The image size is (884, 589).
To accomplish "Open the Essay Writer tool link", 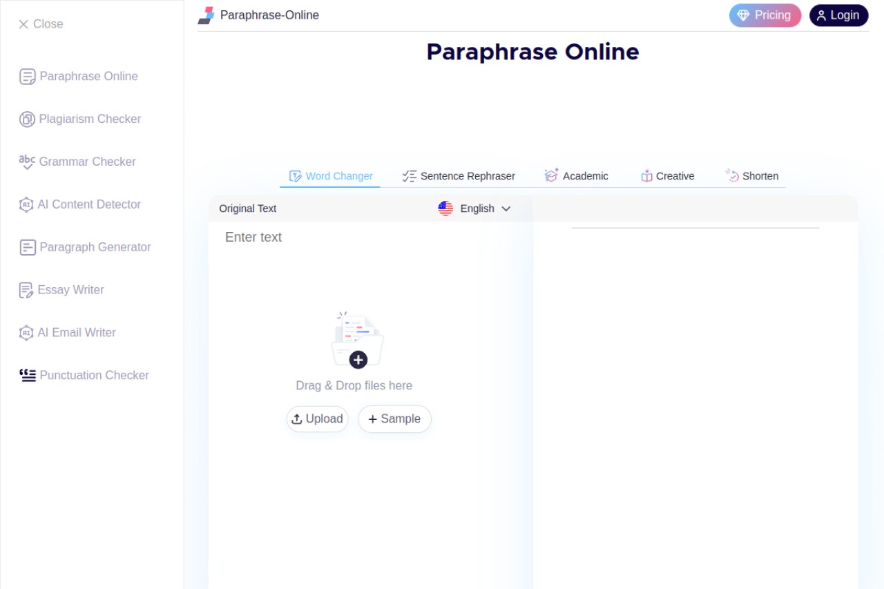I will coord(71,290).
